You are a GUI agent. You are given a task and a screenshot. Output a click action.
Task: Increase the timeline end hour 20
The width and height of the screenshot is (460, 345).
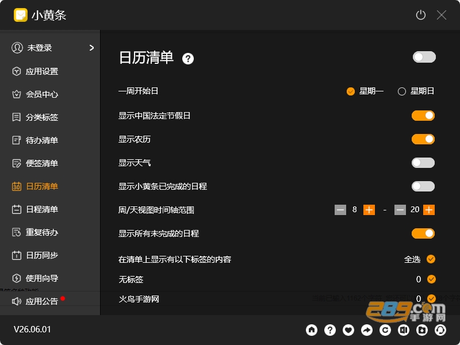coord(429,210)
